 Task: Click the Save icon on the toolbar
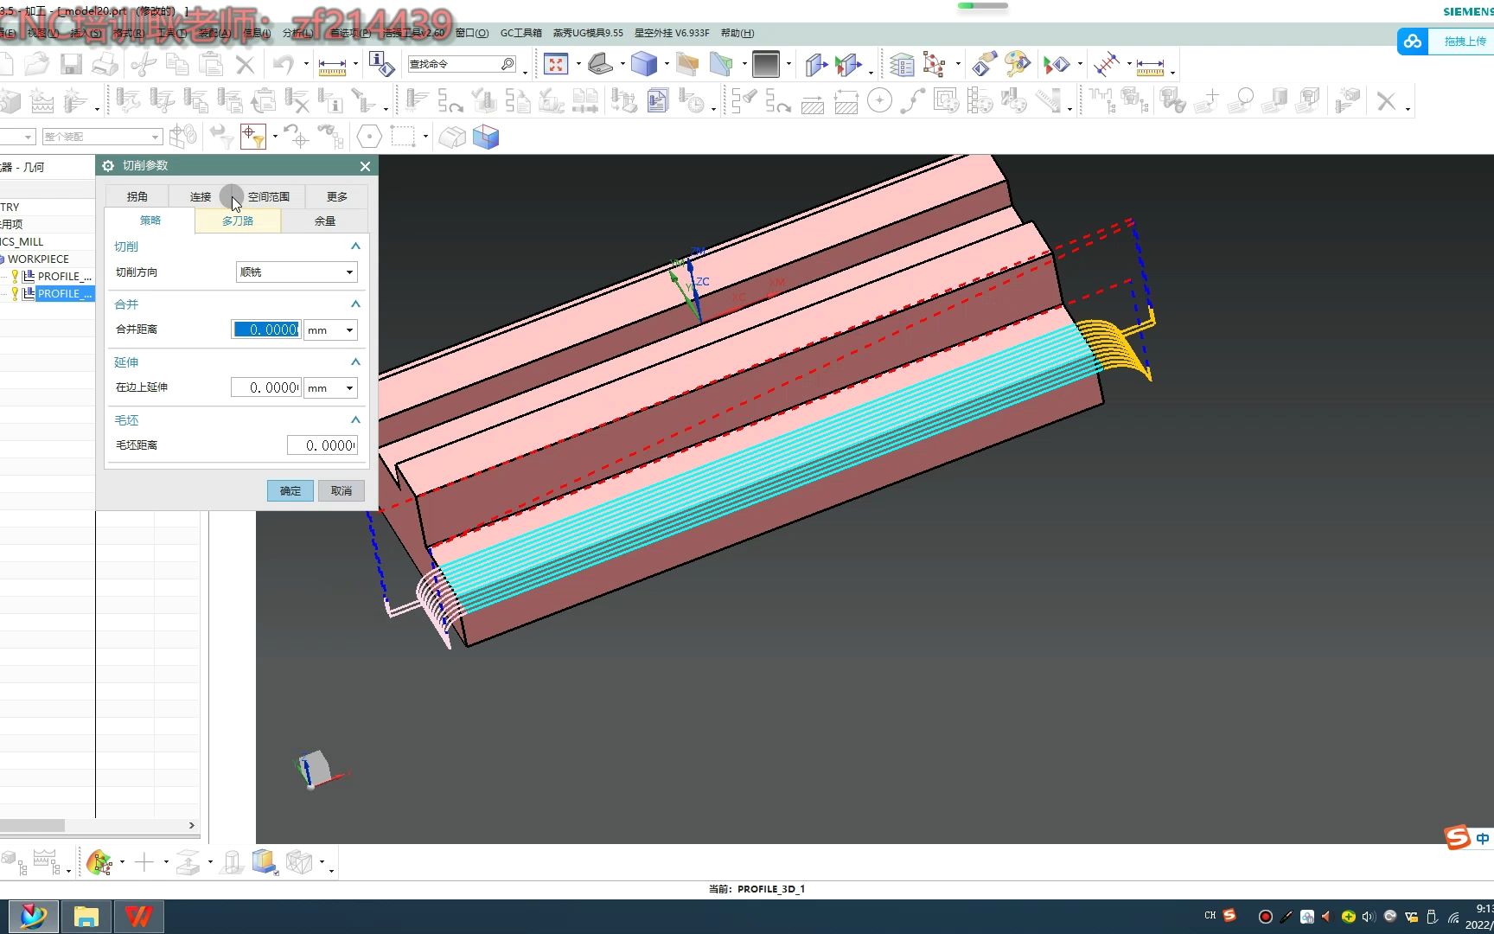pos(70,63)
